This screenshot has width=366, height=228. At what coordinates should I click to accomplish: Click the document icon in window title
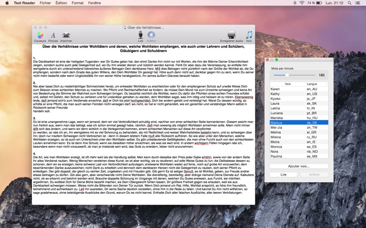pos(124,27)
